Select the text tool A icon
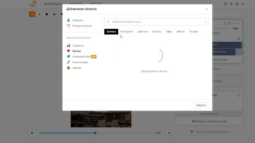255x143 pixels. [39, 14]
